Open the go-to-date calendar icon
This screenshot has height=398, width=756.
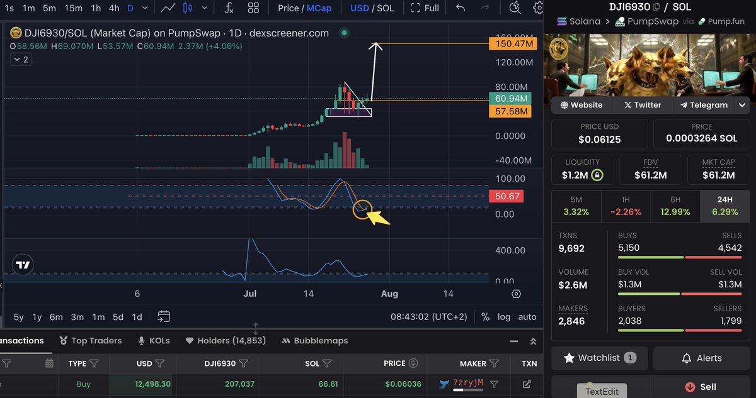pos(164,316)
